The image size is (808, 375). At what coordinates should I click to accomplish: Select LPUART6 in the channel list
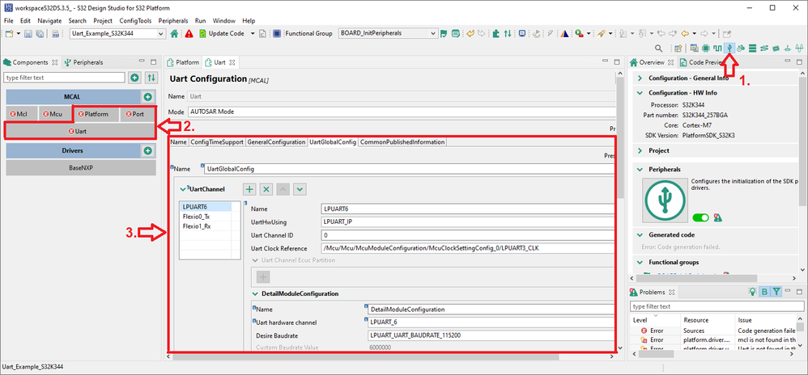(x=205, y=207)
